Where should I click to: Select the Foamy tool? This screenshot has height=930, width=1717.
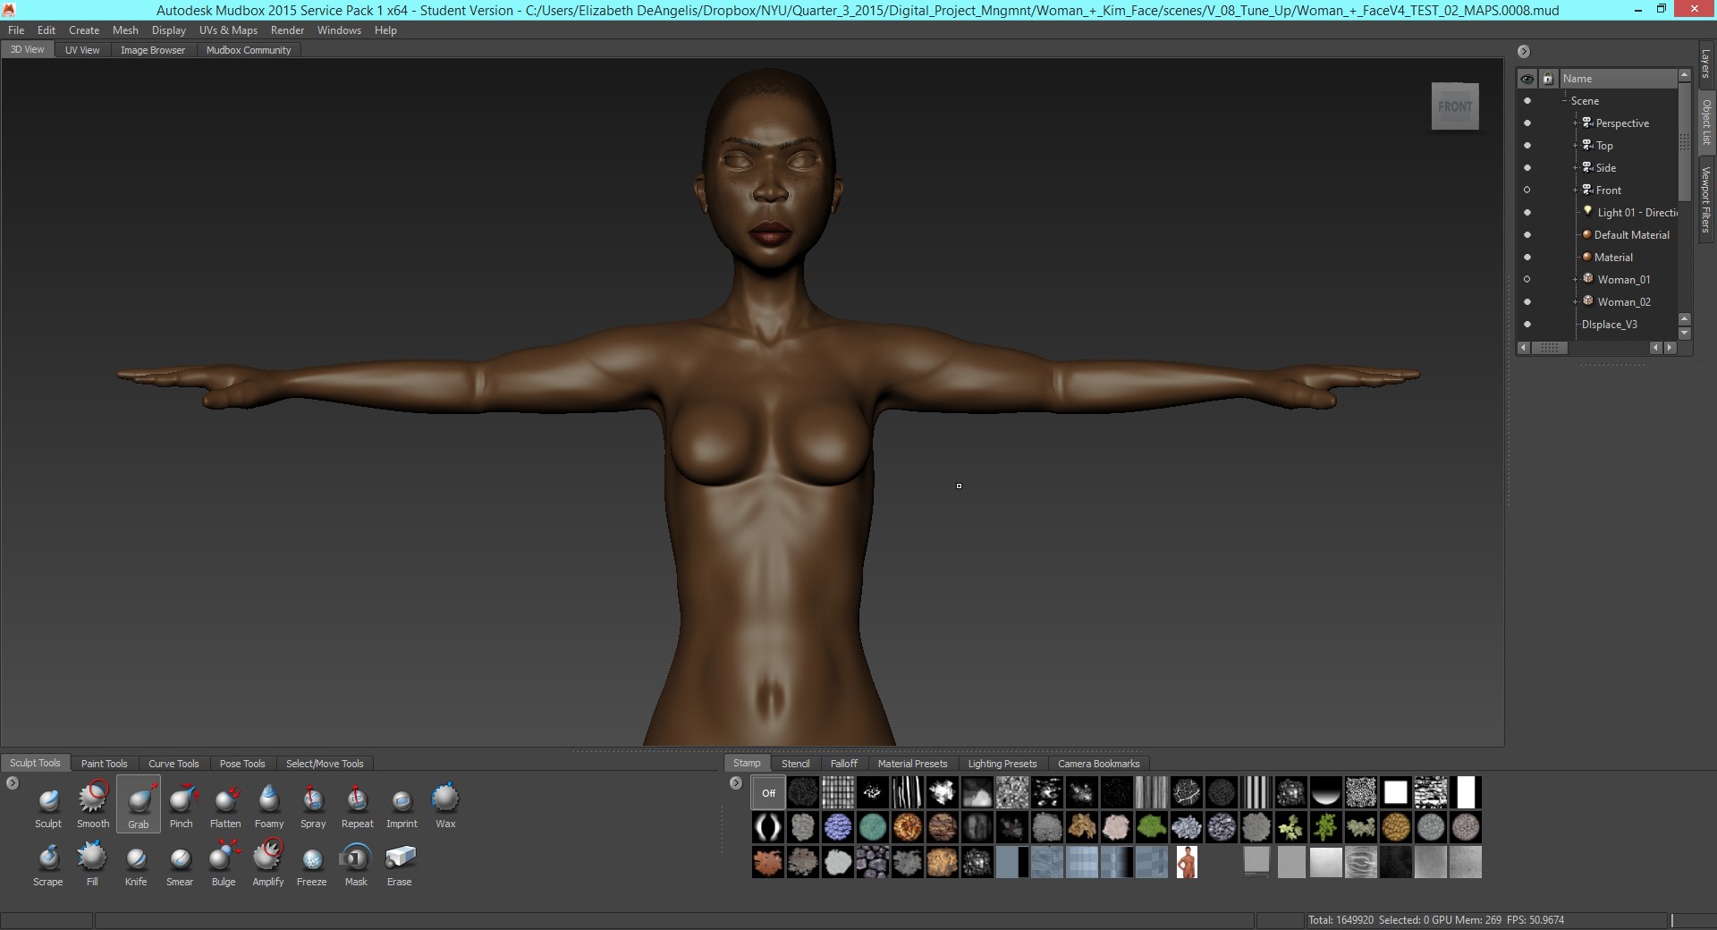[269, 805]
